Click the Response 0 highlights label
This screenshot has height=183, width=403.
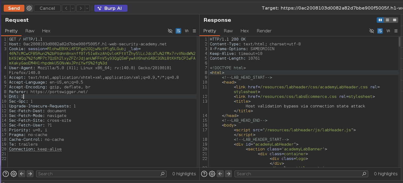click(386, 174)
